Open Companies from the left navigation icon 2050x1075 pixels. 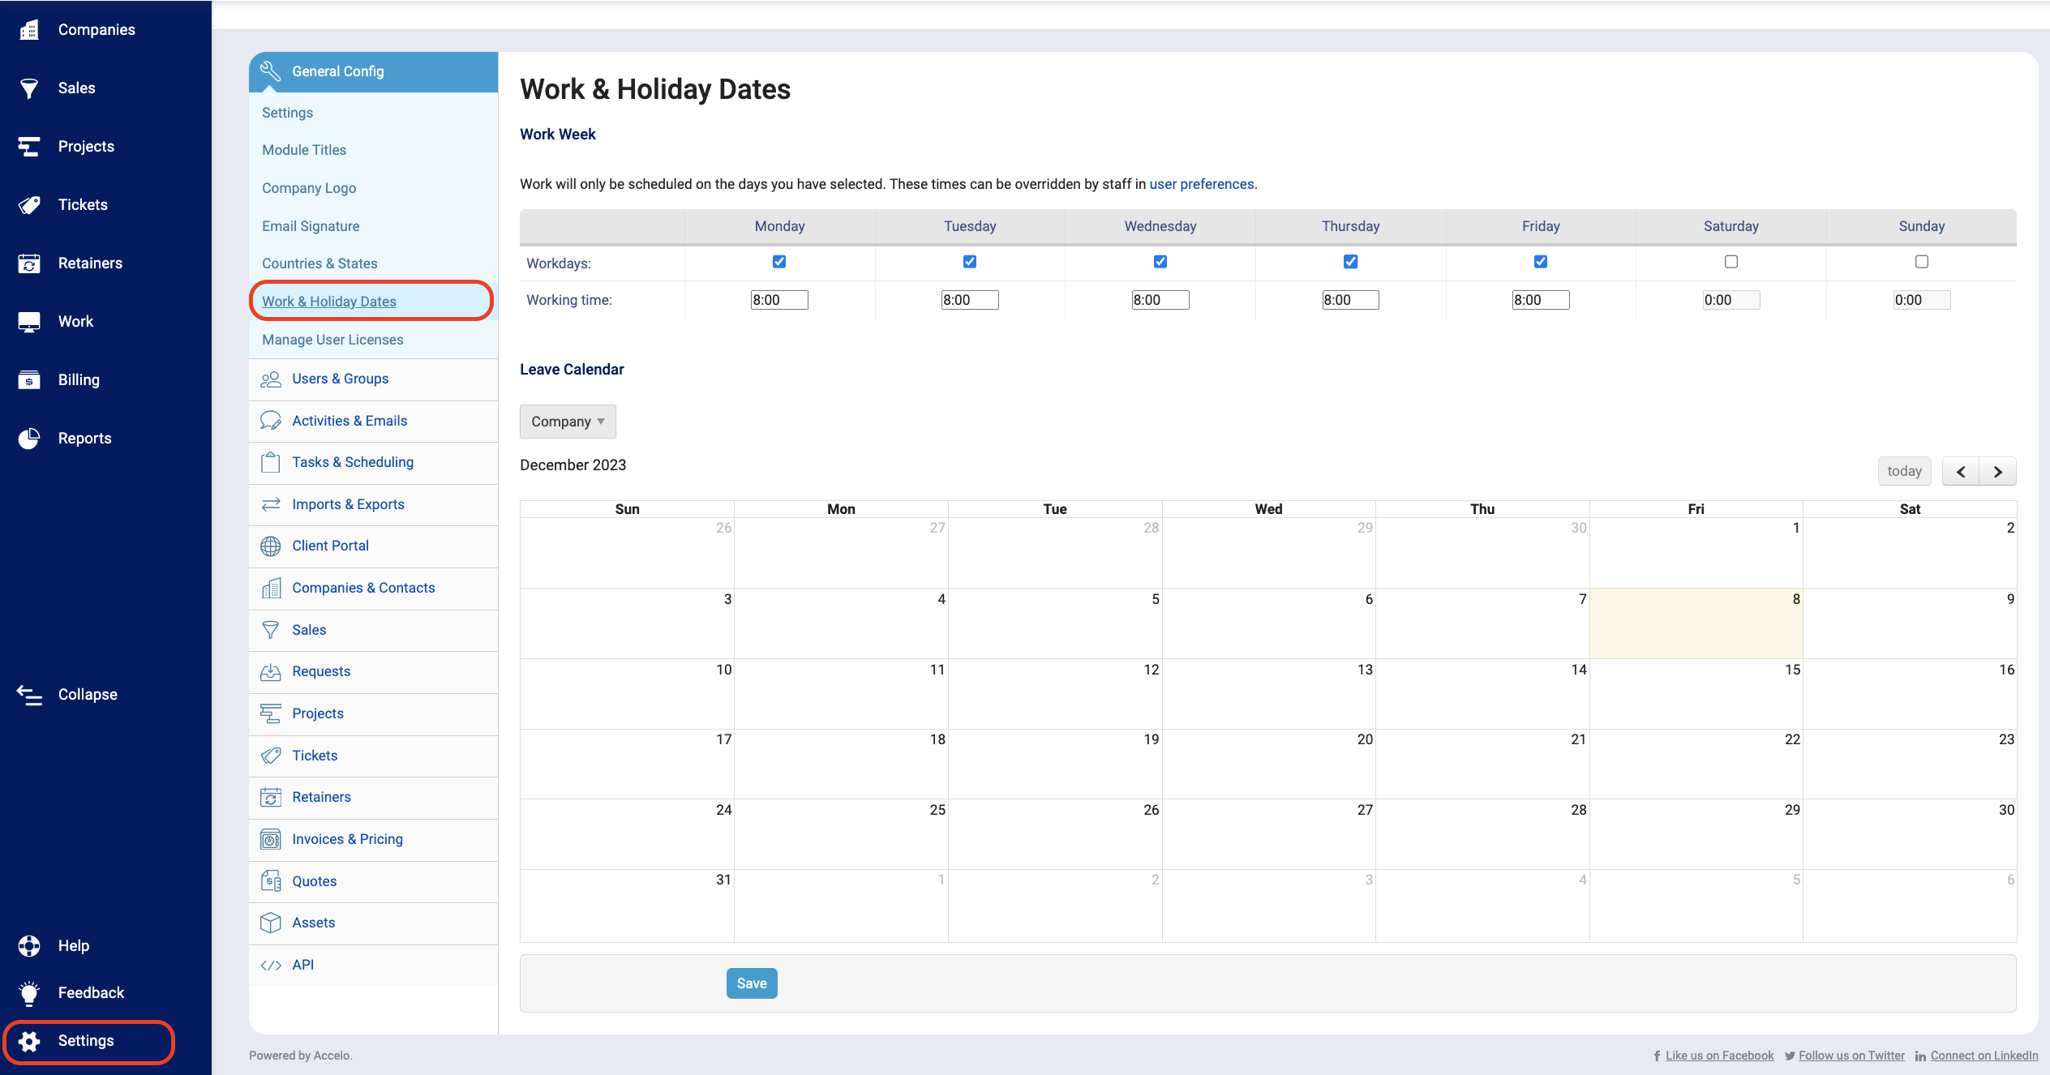(29, 30)
